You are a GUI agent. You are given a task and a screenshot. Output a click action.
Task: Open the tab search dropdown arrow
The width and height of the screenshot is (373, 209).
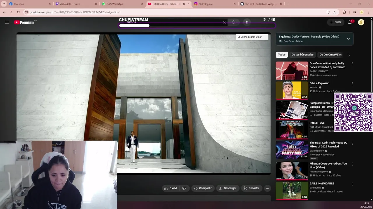pyautogui.click(x=4, y=4)
